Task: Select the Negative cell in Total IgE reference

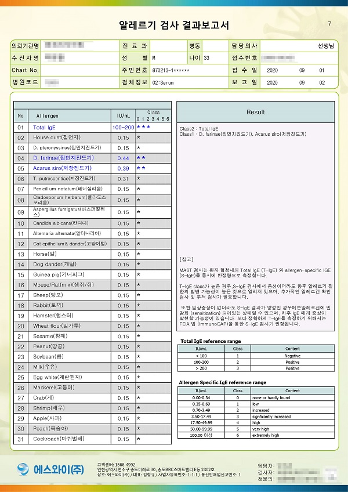Action: pyautogui.click(x=292, y=356)
